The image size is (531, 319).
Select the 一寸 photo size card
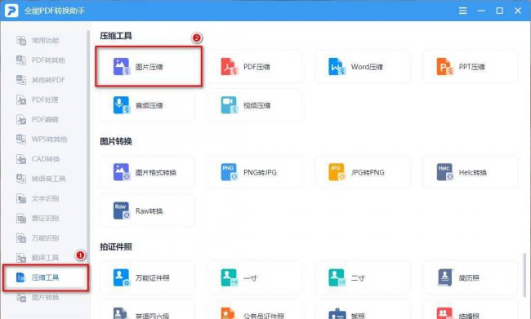click(x=255, y=277)
